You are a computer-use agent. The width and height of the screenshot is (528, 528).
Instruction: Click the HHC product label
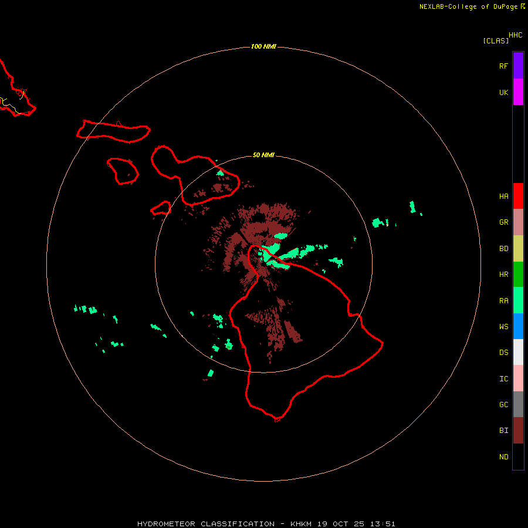pos(515,35)
